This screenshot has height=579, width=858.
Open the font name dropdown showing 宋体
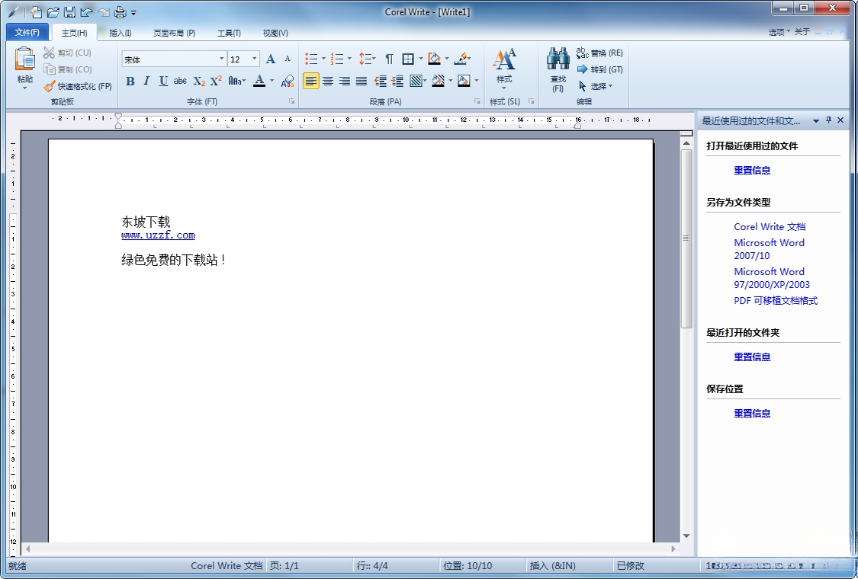coord(222,59)
